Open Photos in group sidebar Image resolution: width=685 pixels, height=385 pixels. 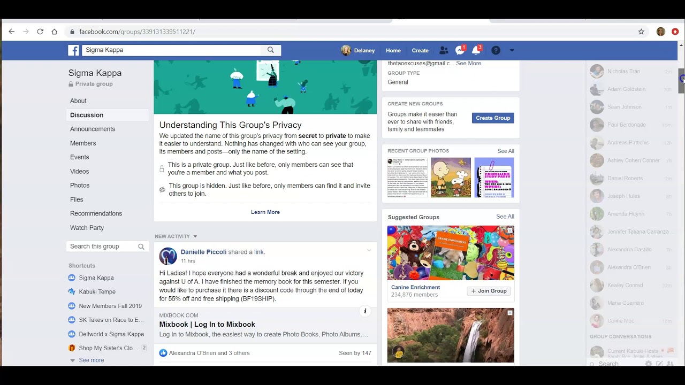pyautogui.click(x=80, y=186)
